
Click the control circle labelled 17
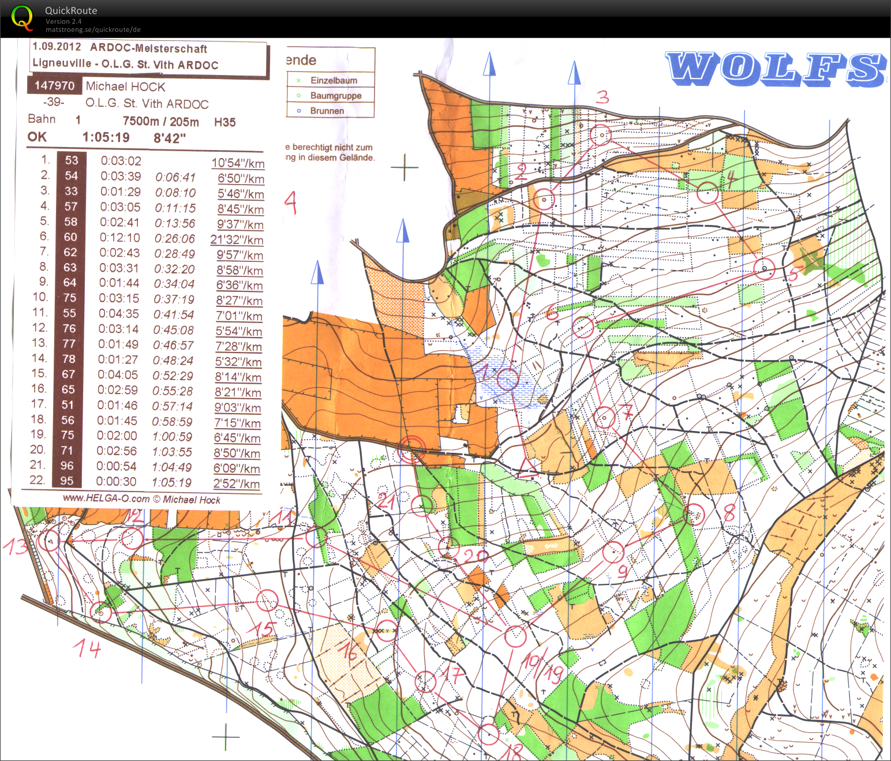425,681
